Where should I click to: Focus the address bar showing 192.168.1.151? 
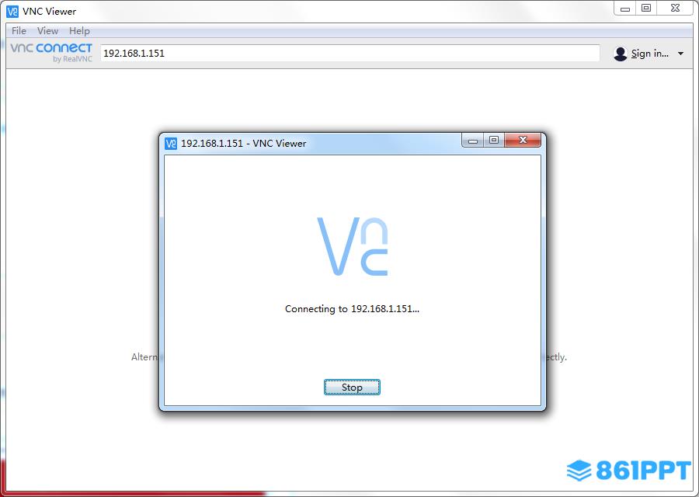(350, 53)
